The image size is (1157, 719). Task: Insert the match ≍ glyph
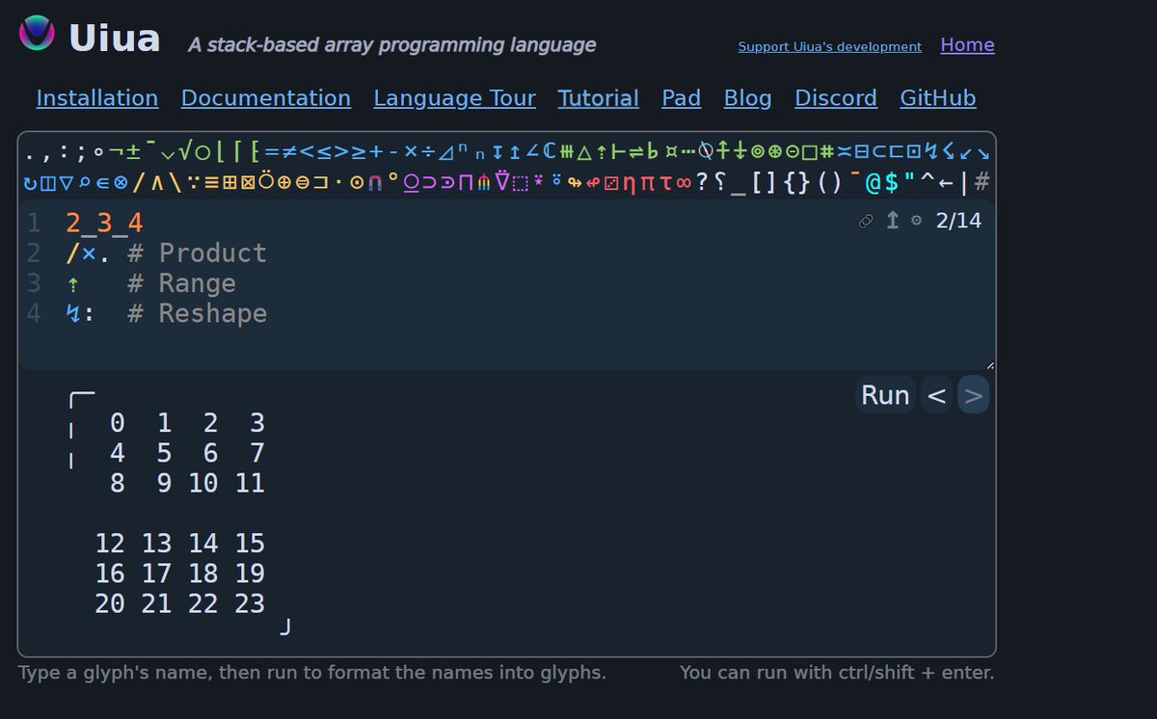click(x=845, y=151)
